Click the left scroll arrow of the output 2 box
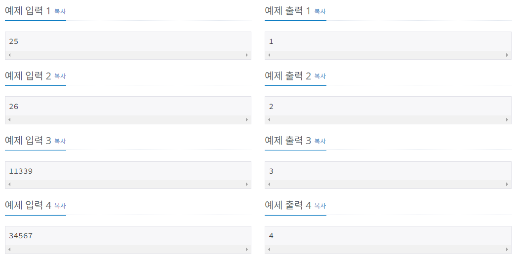518x259 pixels. pyautogui.click(x=270, y=120)
